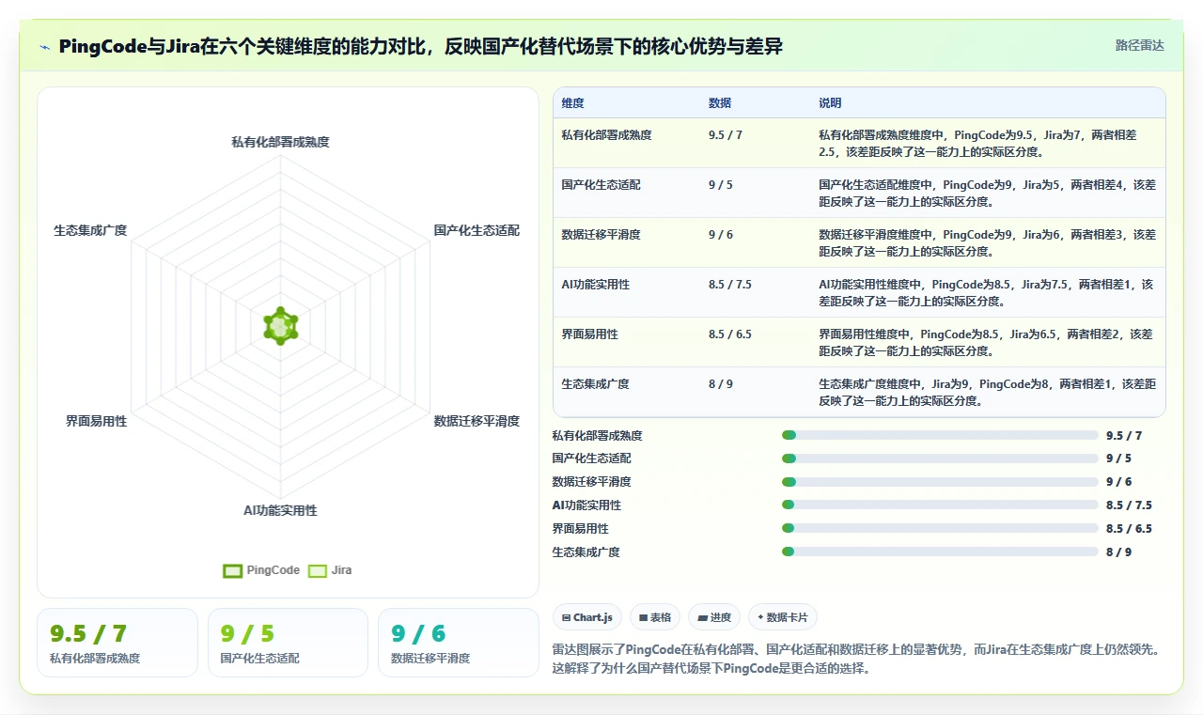This screenshot has height=715, width=1203.
Task: Open the Chart.js chip
Action: click(586, 617)
